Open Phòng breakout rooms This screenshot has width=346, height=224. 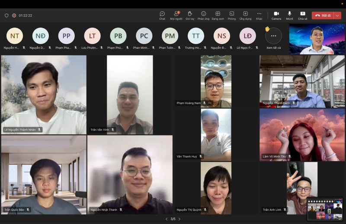(232, 15)
